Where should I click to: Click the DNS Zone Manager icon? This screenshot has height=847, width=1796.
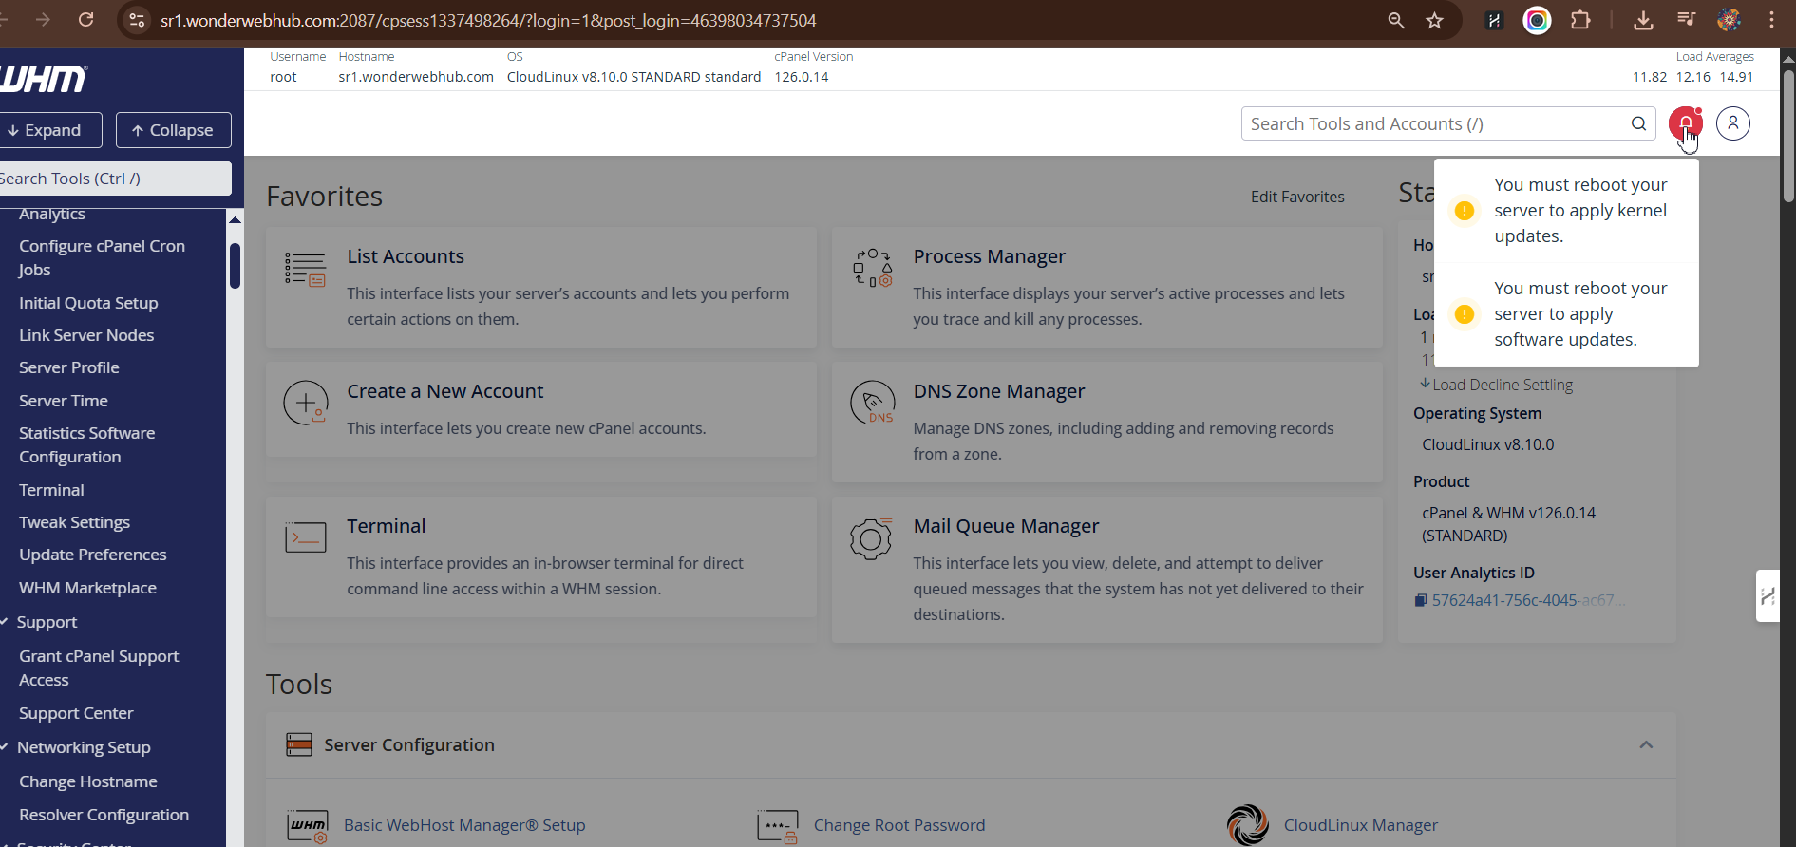pos(872,403)
